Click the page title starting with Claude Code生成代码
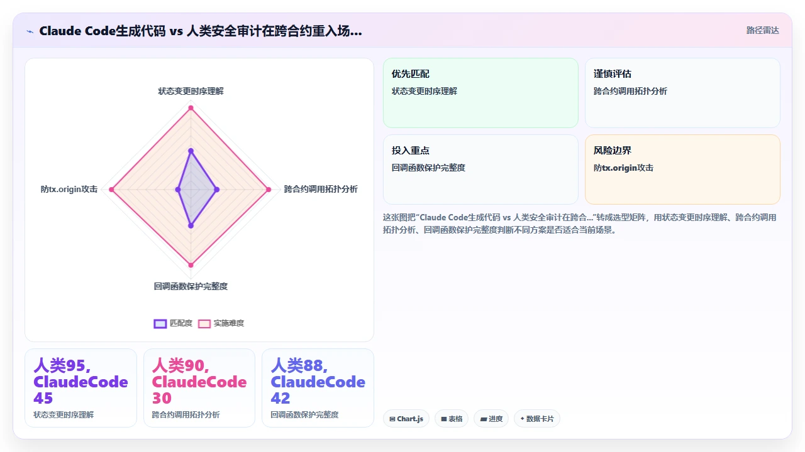This screenshot has width=805, height=452. pos(201,31)
